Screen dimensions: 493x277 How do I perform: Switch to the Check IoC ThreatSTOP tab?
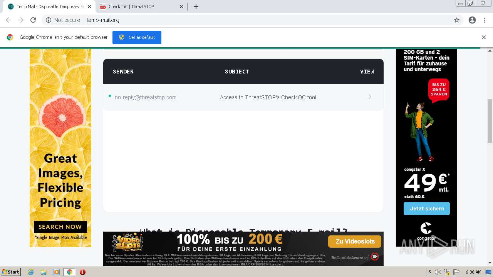(x=142, y=7)
